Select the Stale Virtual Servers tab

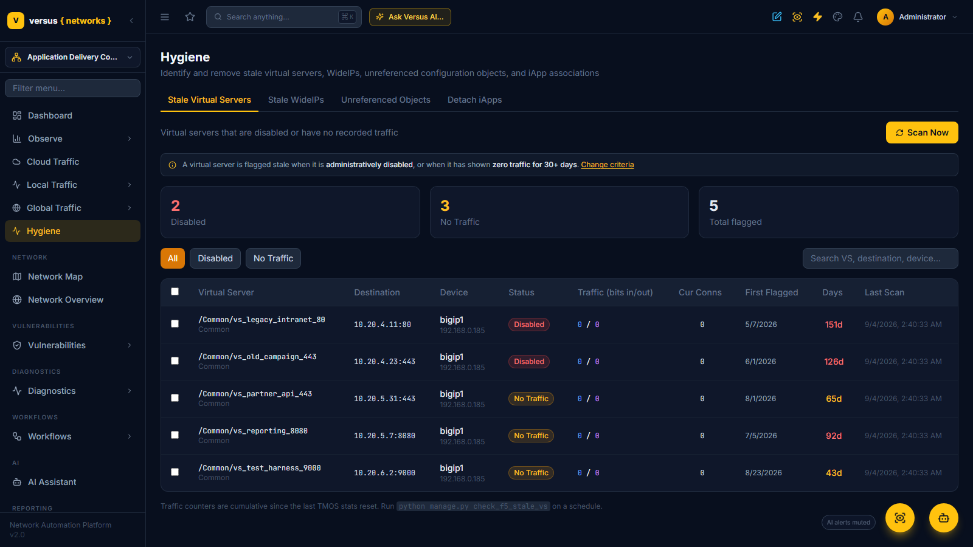coord(209,100)
